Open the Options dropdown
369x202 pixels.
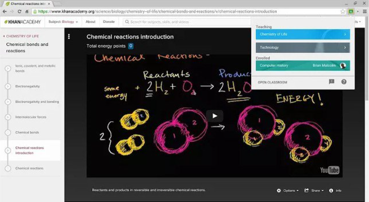[x=288, y=190]
